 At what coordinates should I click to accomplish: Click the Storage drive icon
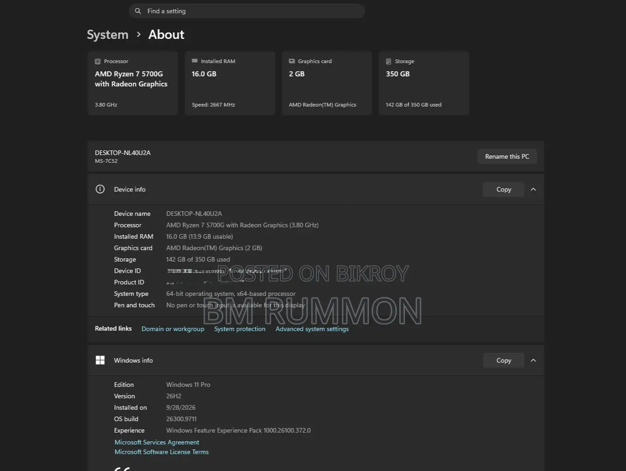pyautogui.click(x=389, y=61)
